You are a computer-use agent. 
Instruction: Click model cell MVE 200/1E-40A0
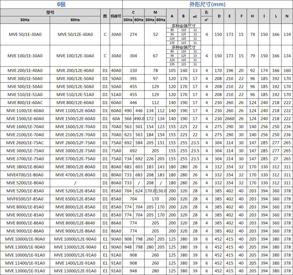[x=25, y=71]
